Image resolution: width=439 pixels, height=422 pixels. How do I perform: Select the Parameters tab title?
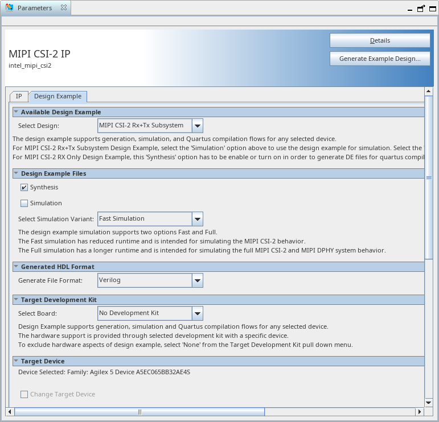click(35, 8)
